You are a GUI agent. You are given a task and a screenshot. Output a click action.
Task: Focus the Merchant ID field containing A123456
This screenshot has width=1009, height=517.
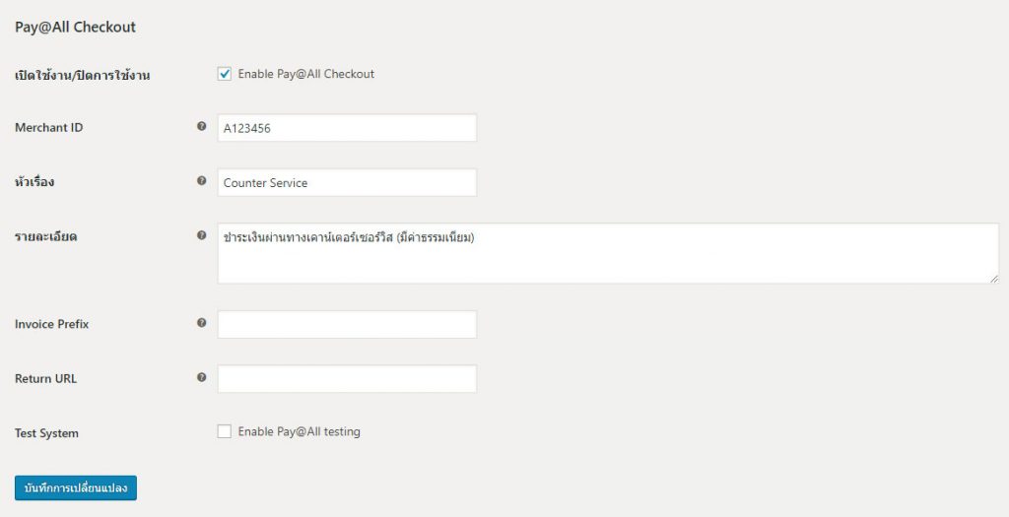tap(347, 128)
